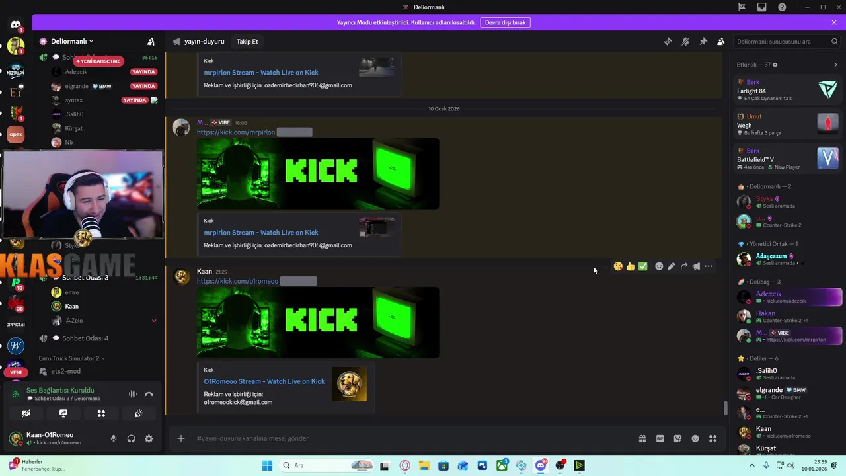Open Sohbet Odası 4 voice channel
Viewport: 846px width, 476px height.
click(85, 338)
